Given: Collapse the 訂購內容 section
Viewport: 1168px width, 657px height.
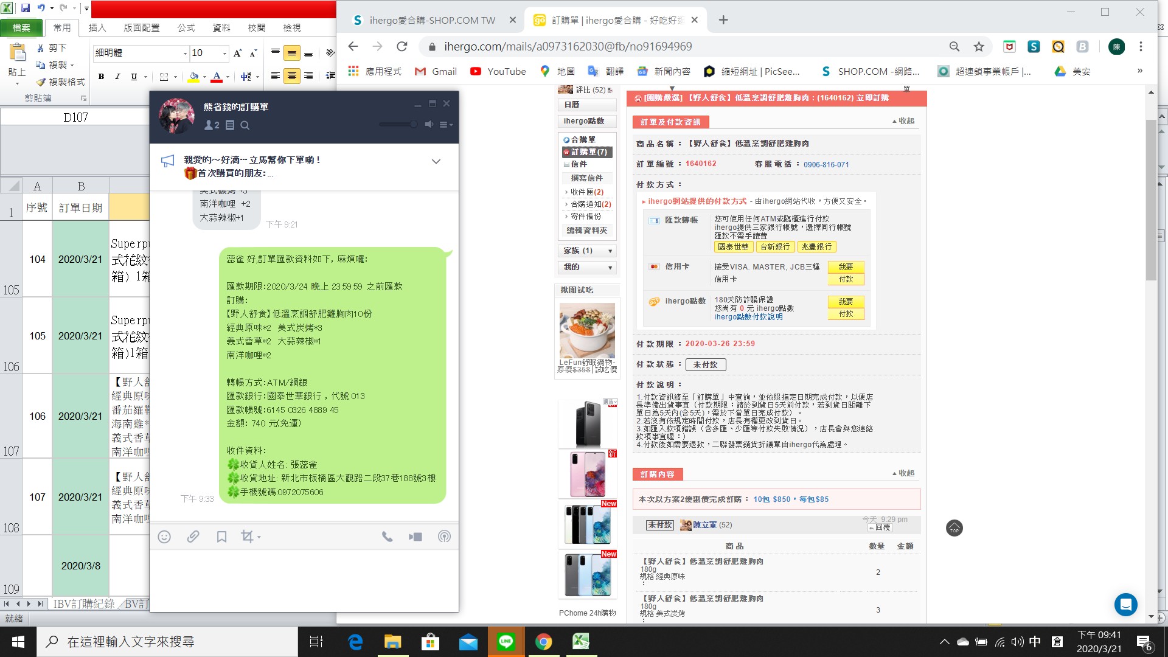Looking at the screenshot, I should coord(903,473).
